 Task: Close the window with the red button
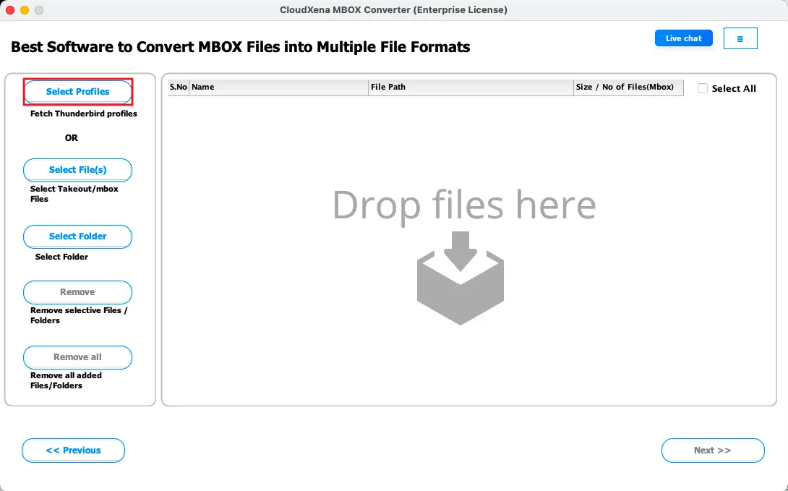(10, 10)
